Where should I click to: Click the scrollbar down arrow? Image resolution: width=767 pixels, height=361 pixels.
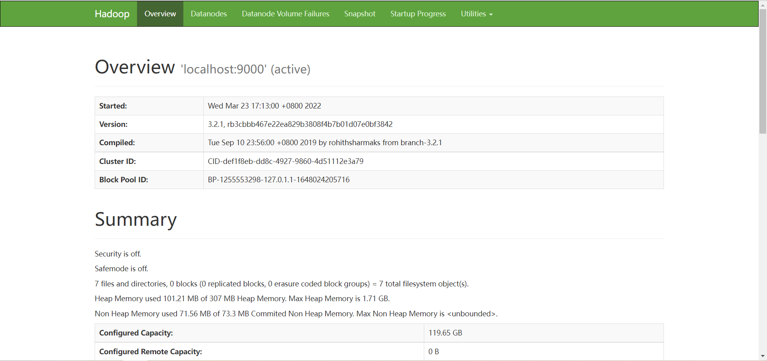[762, 357]
